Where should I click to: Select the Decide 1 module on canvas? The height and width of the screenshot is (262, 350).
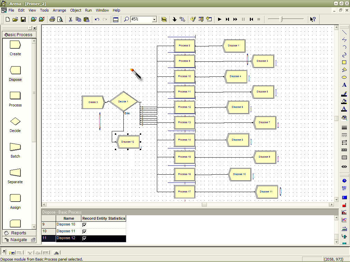[123, 102]
